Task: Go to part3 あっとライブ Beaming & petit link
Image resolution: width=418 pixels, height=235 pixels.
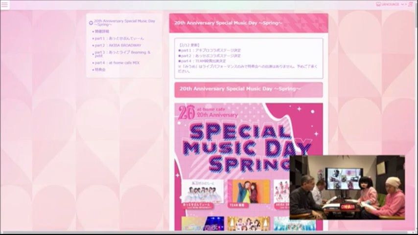Action: 123,54
